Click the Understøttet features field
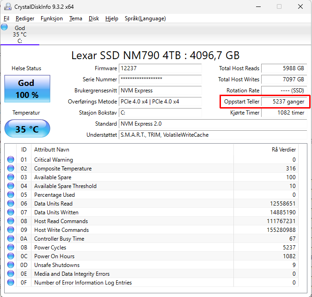The width and height of the screenshot is (312, 297). [x=213, y=135]
